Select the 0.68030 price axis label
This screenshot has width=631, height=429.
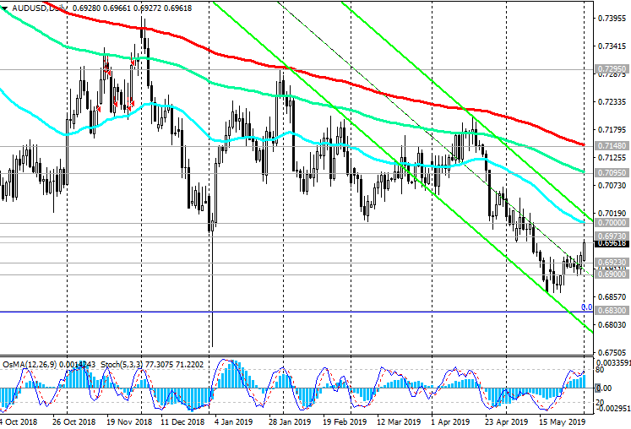pos(612,325)
